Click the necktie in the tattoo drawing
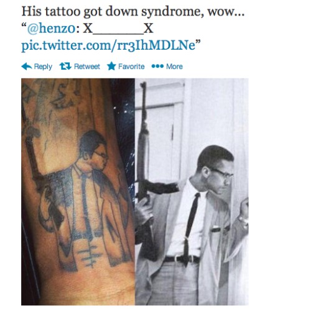Viewport: 311px width, 314px height. coord(86,205)
